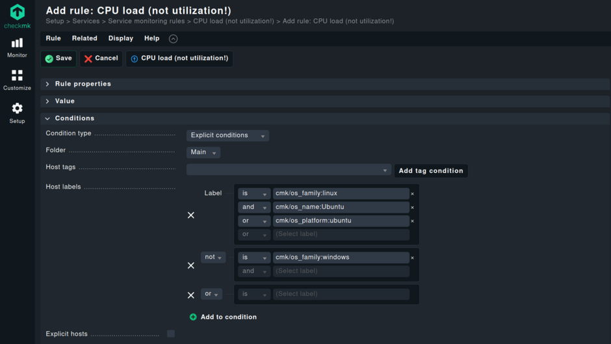
Task: Click the Checkmk logo icon
Action: [x=17, y=12]
